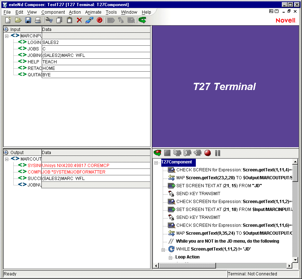Viewport: 302px width, 279px height.
Task: Click the horizontal scroll left arrow
Action: (156, 266)
